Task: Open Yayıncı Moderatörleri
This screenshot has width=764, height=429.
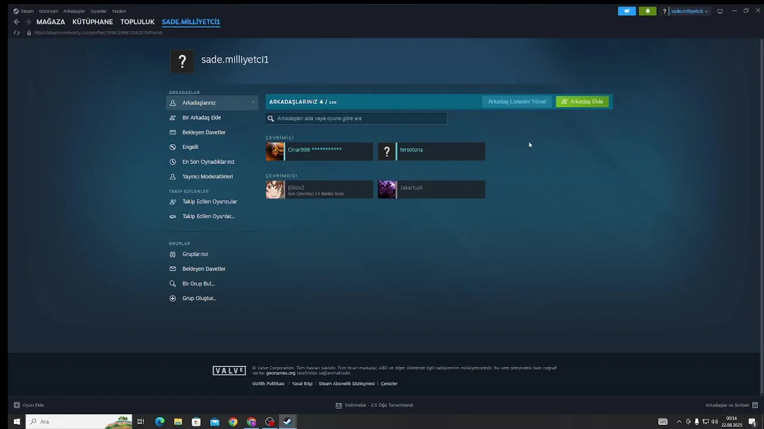Action: coord(212,176)
